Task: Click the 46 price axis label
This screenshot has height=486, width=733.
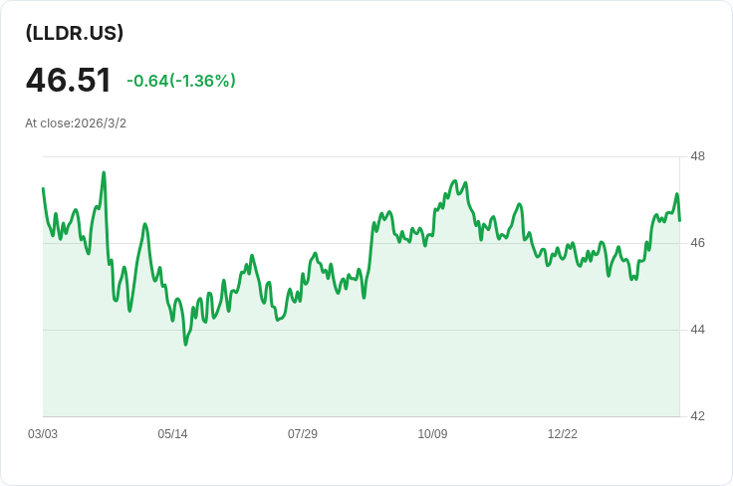Action: (x=697, y=243)
